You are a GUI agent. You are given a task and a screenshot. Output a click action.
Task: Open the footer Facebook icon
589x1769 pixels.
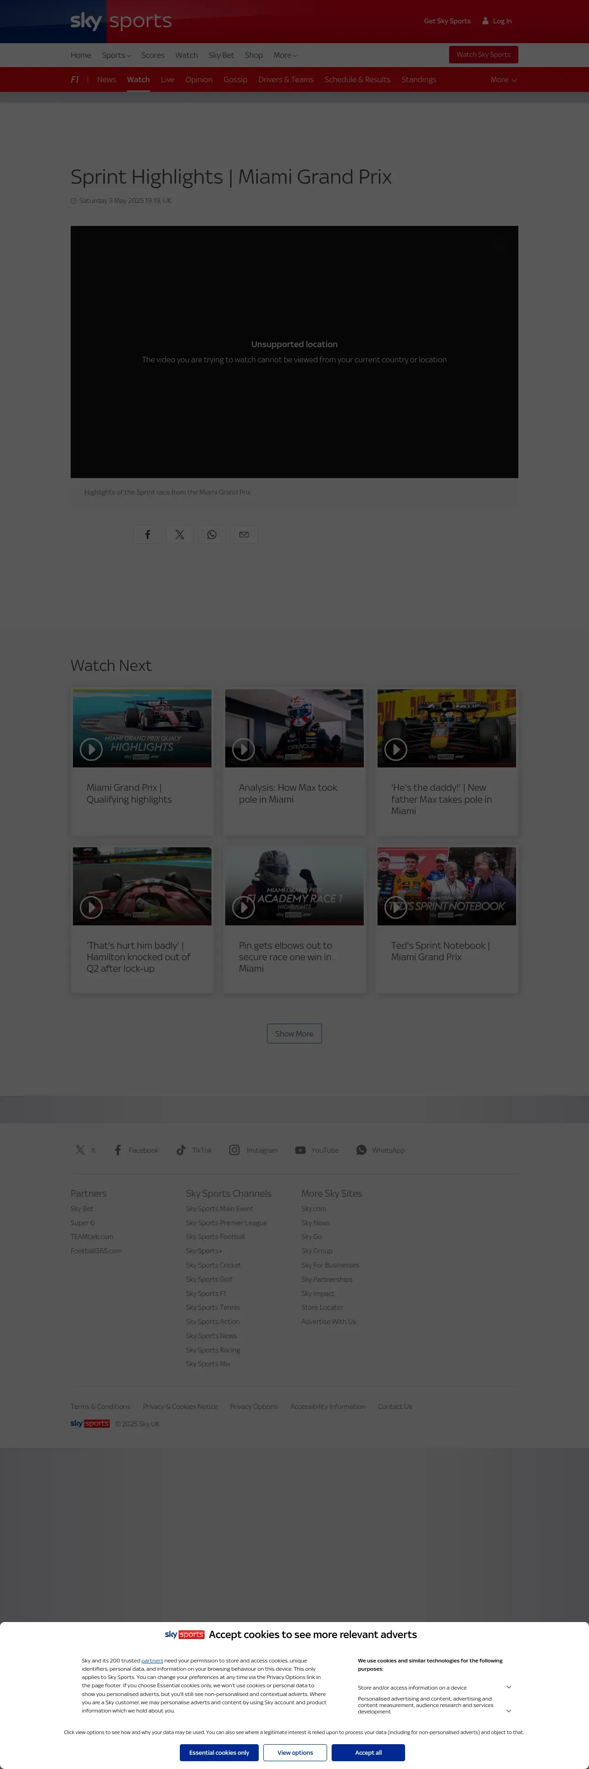point(118,1150)
